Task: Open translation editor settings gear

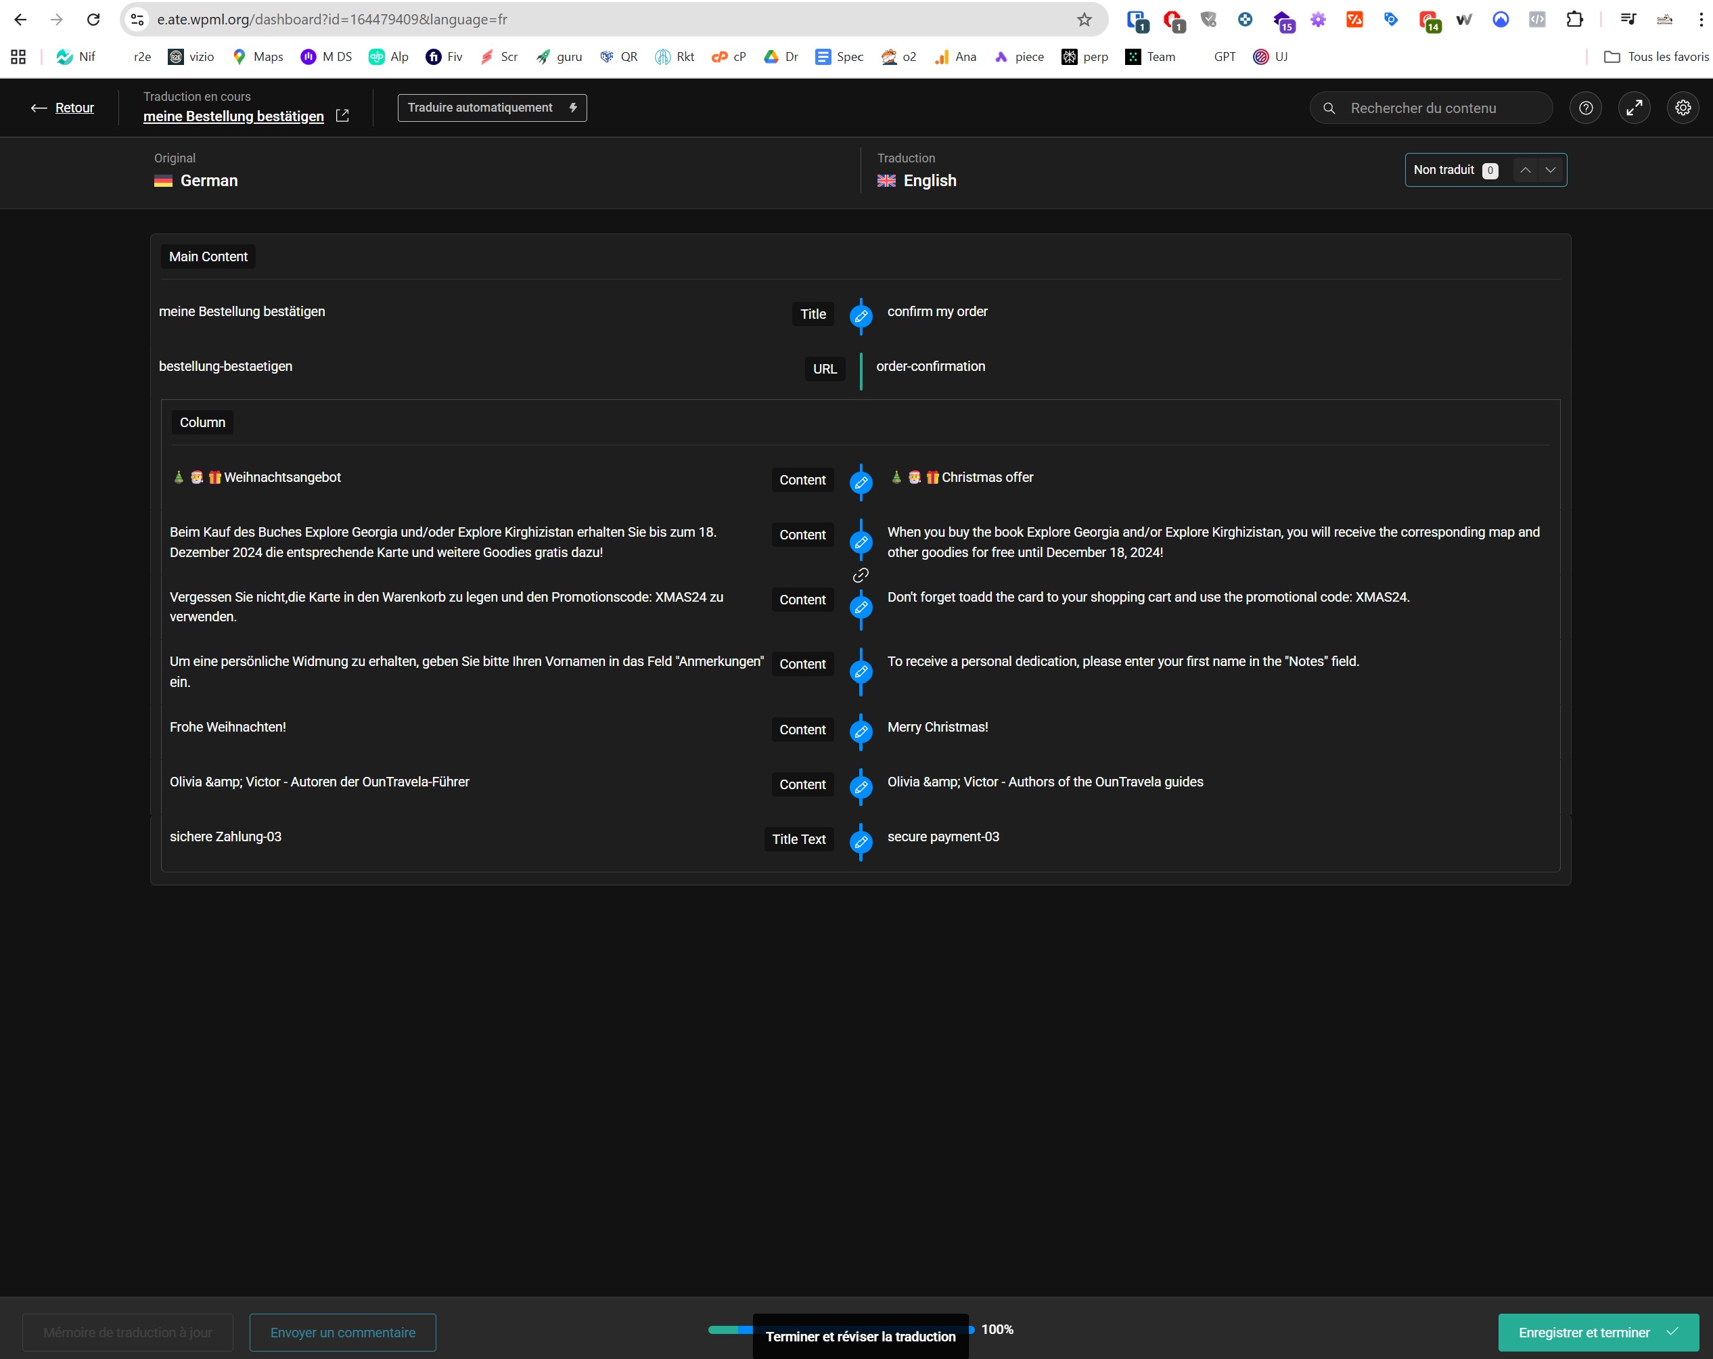Action: coord(1682,108)
